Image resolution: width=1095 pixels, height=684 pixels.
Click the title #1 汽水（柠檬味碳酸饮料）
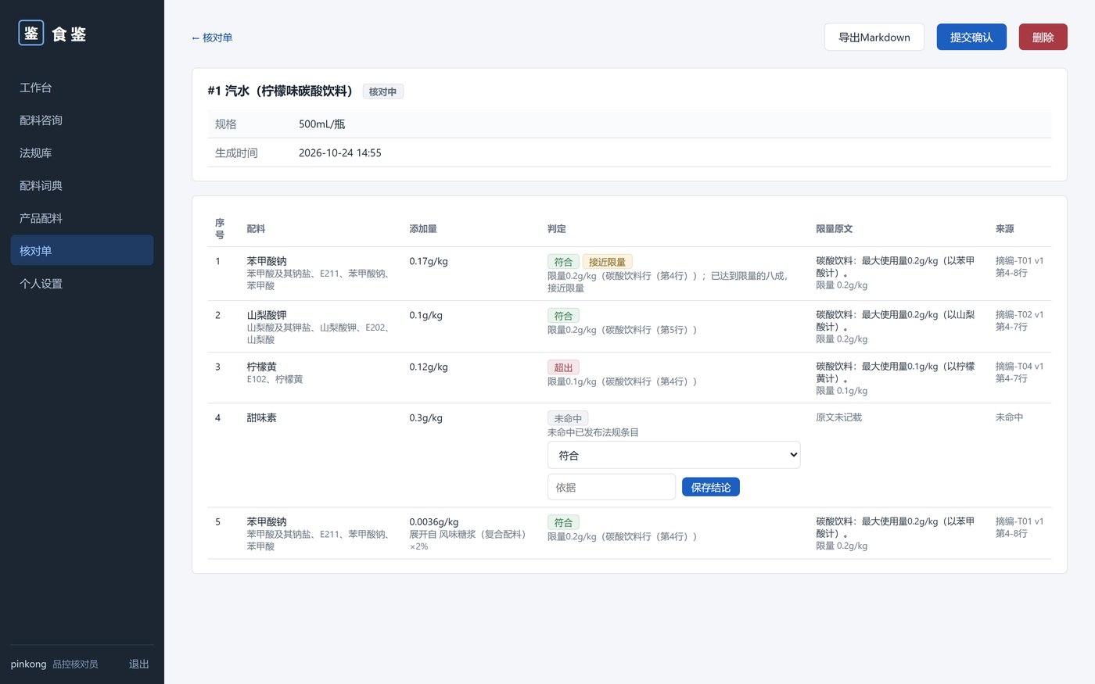(280, 91)
